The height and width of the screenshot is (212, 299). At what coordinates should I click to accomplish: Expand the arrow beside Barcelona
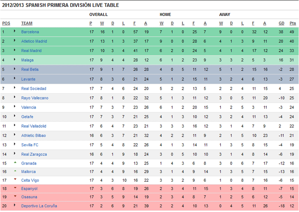click(15, 31)
